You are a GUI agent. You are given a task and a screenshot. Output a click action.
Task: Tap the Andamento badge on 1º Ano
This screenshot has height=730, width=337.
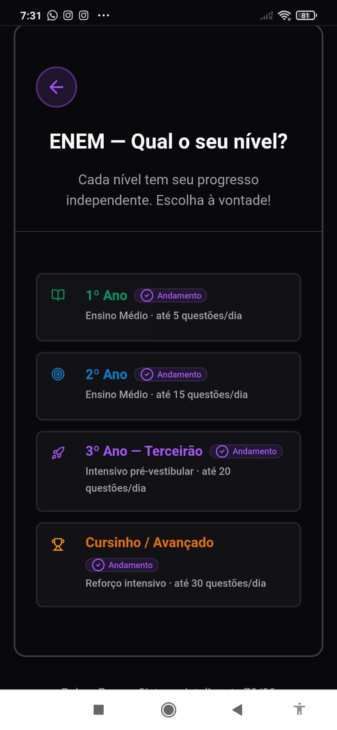coord(171,296)
